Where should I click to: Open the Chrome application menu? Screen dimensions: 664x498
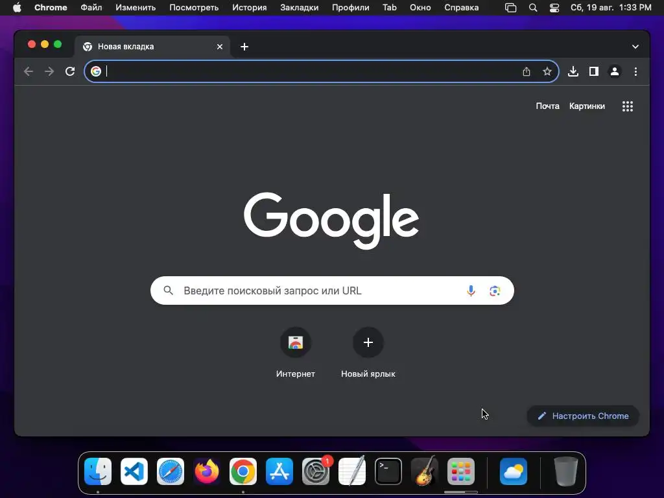pyautogui.click(x=51, y=8)
